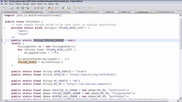Open the Run configurations dropdown arrow
This screenshot has height=102, width=182.
[x=25, y=8]
